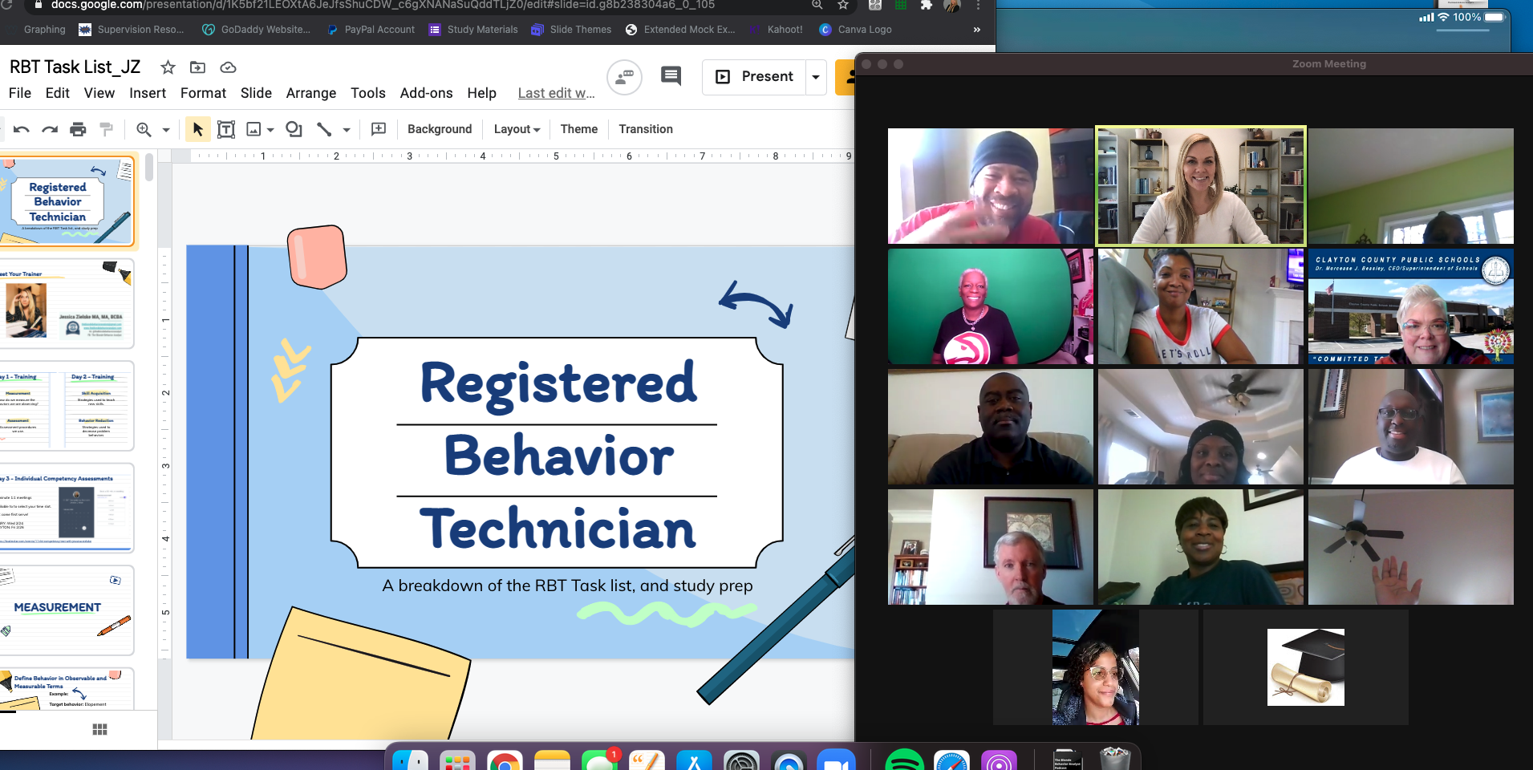Select the Registered Behavior Technician slide thumbnail

(x=67, y=202)
